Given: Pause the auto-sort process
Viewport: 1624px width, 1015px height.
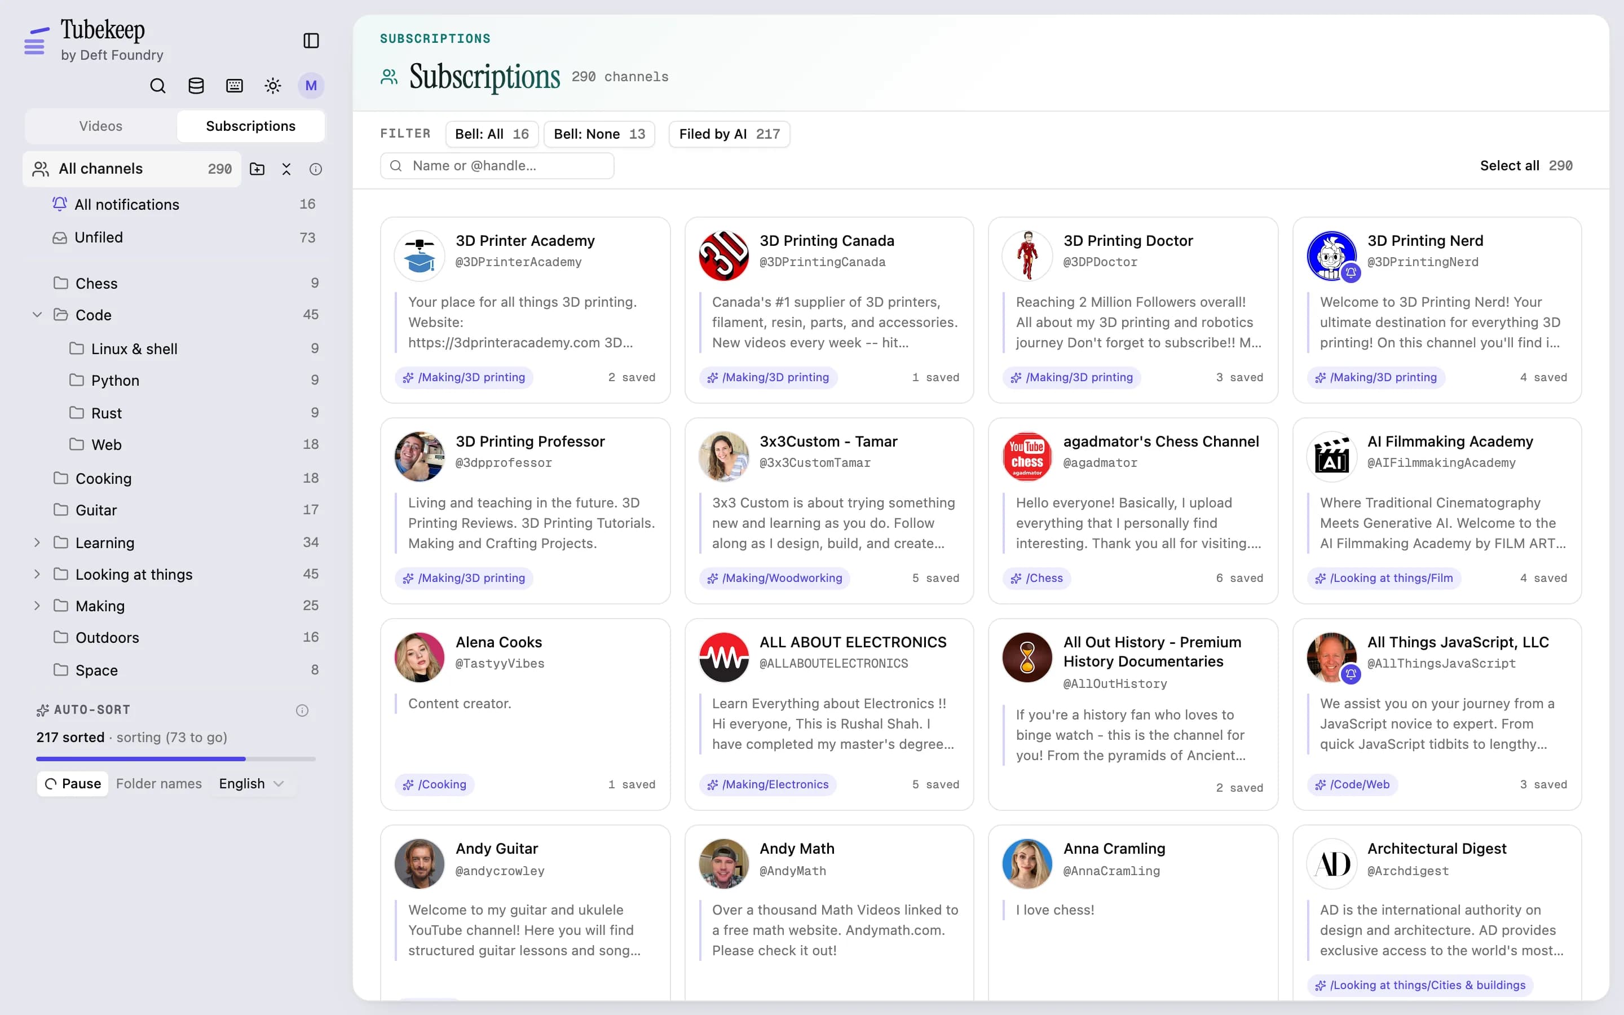Looking at the screenshot, I should tap(73, 784).
